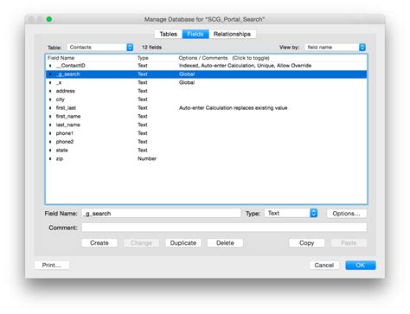Delete the selected field
The height and width of the screenshot is (314, 410).
click(225, 243)
